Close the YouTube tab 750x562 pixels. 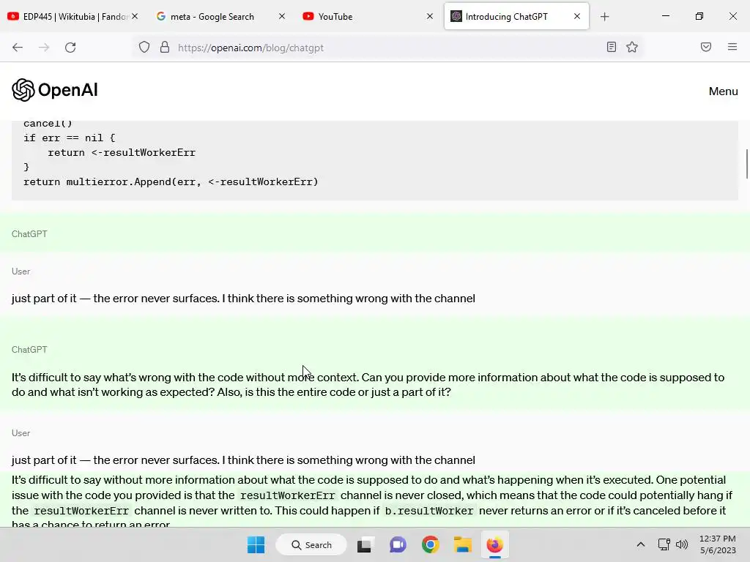click(429, 16)
